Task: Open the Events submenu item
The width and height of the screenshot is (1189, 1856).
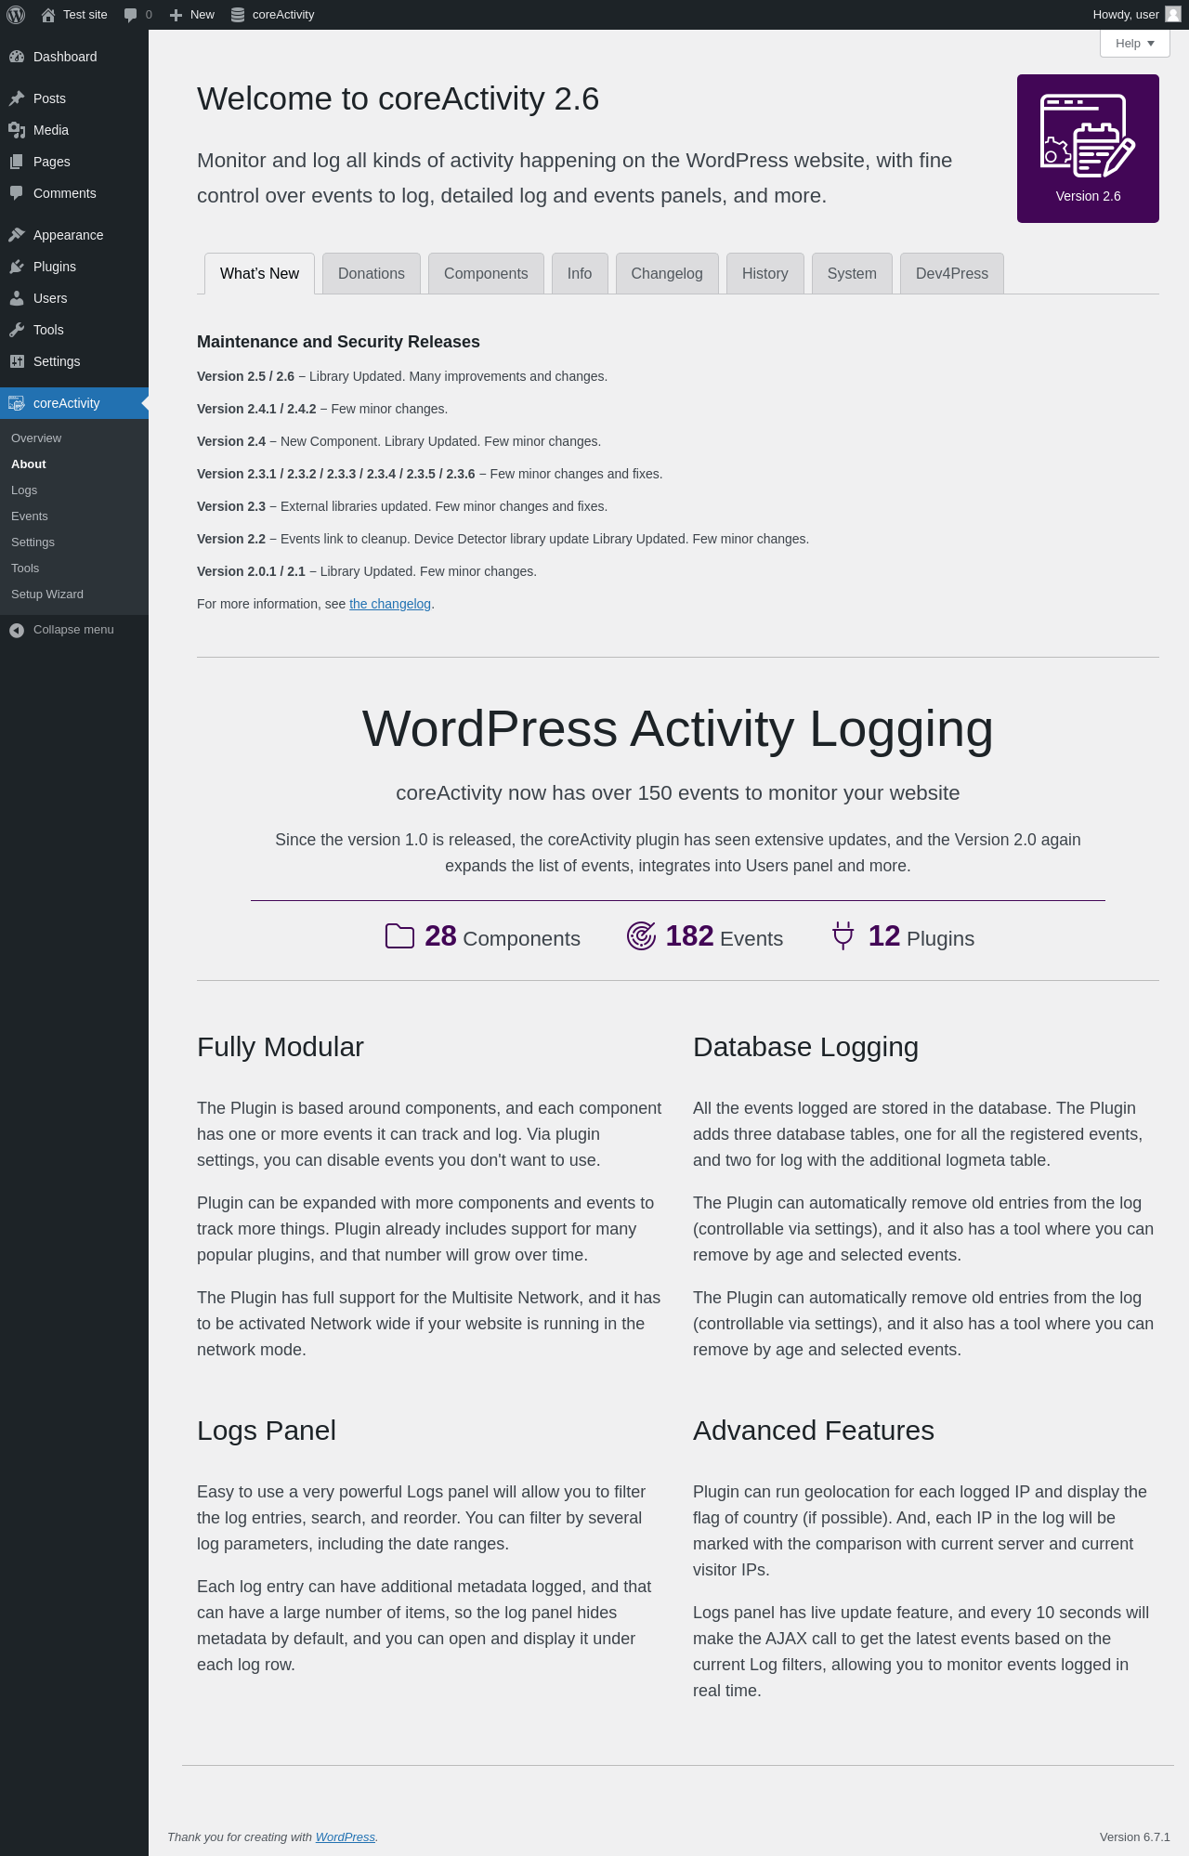Action: [x=30, y=516]
